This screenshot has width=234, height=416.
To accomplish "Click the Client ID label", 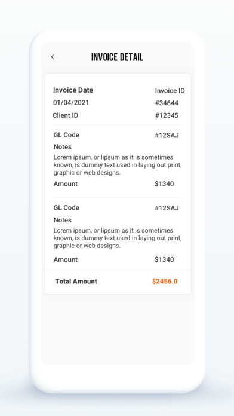I will 66,115.
